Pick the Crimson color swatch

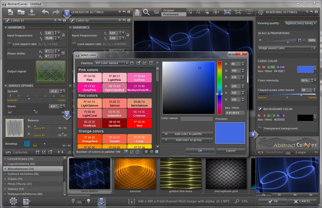click(139, 114)
